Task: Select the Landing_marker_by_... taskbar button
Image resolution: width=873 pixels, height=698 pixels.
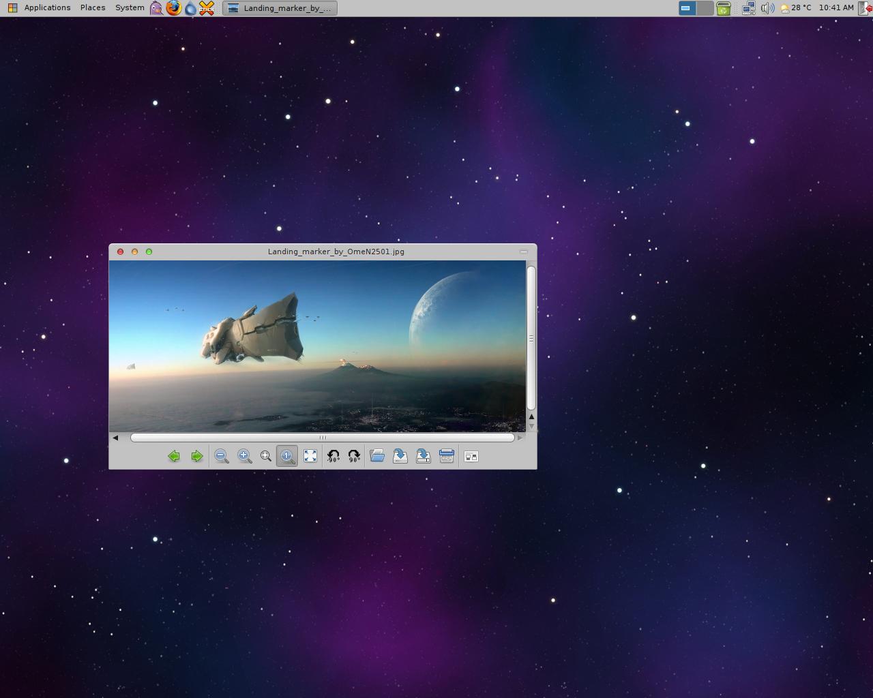Action: pyautogui.click(x=280, y=8)
